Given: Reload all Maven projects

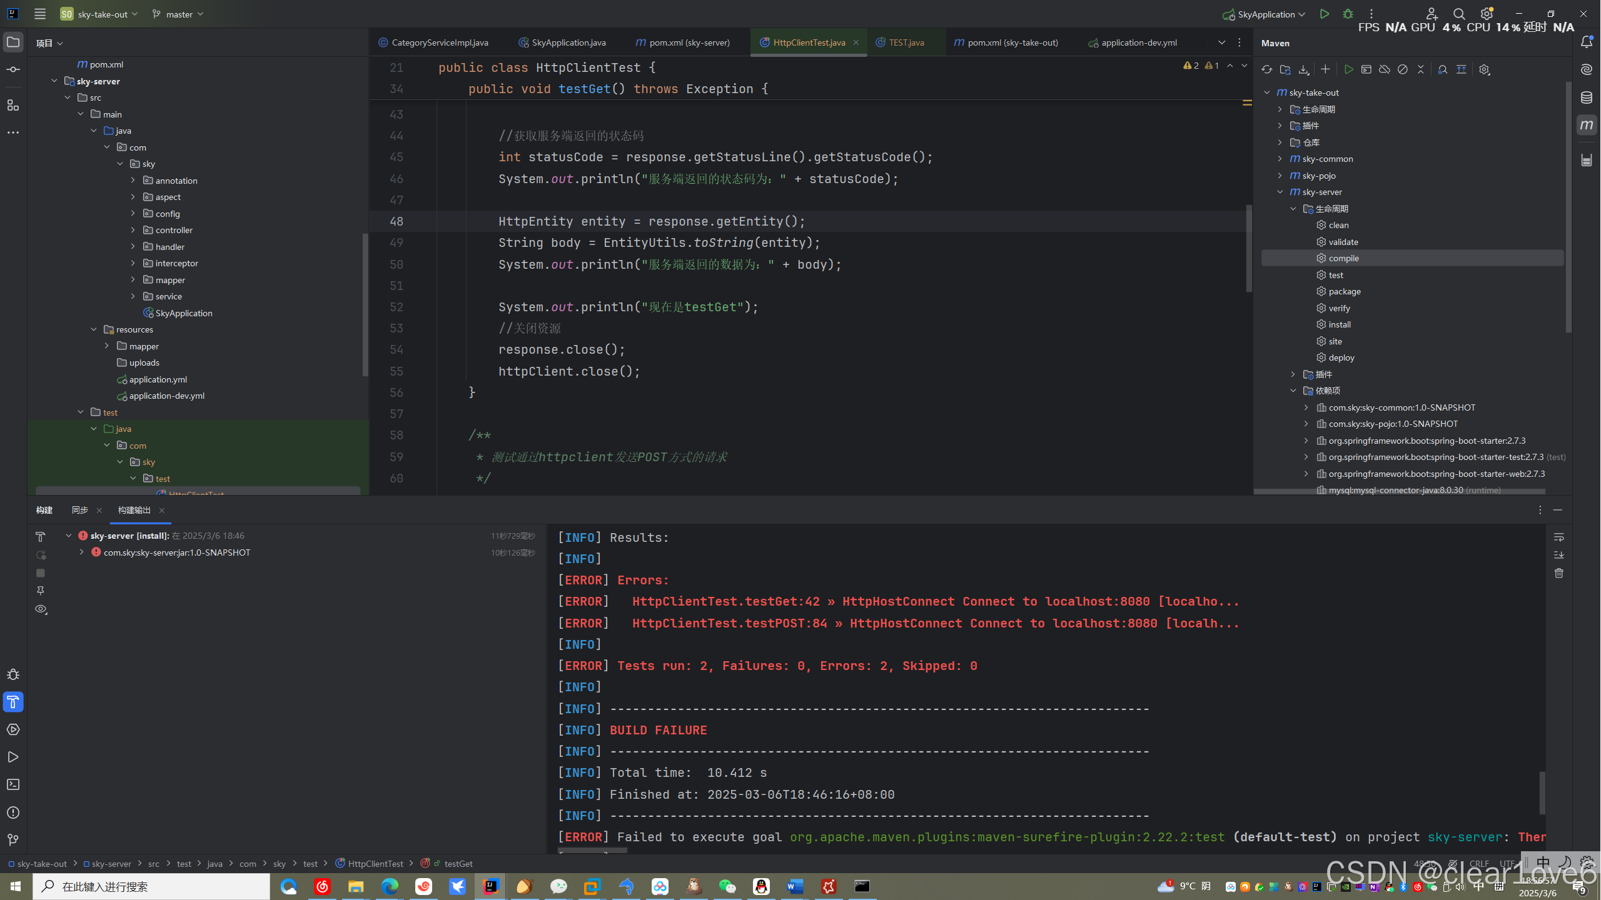Looking at the screenshot, I should 1266,69.
